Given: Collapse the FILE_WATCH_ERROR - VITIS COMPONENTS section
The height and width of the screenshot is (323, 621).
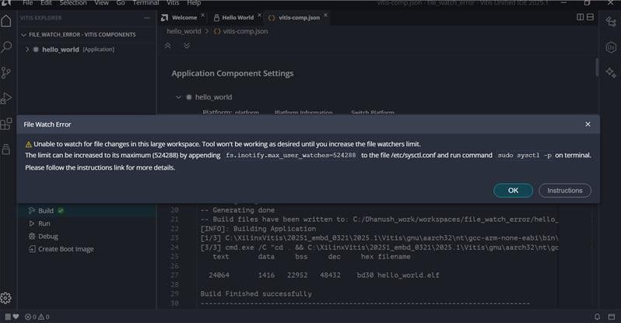Looking at the screenshot, I should [x=23, y=35].
